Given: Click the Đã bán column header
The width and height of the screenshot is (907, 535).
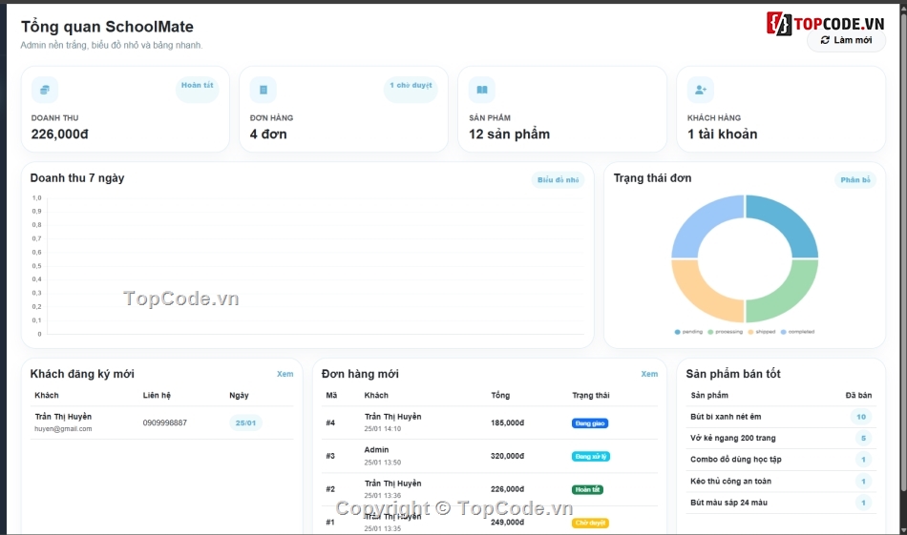Looking at the screenshot, I should [x=858, y=395].
